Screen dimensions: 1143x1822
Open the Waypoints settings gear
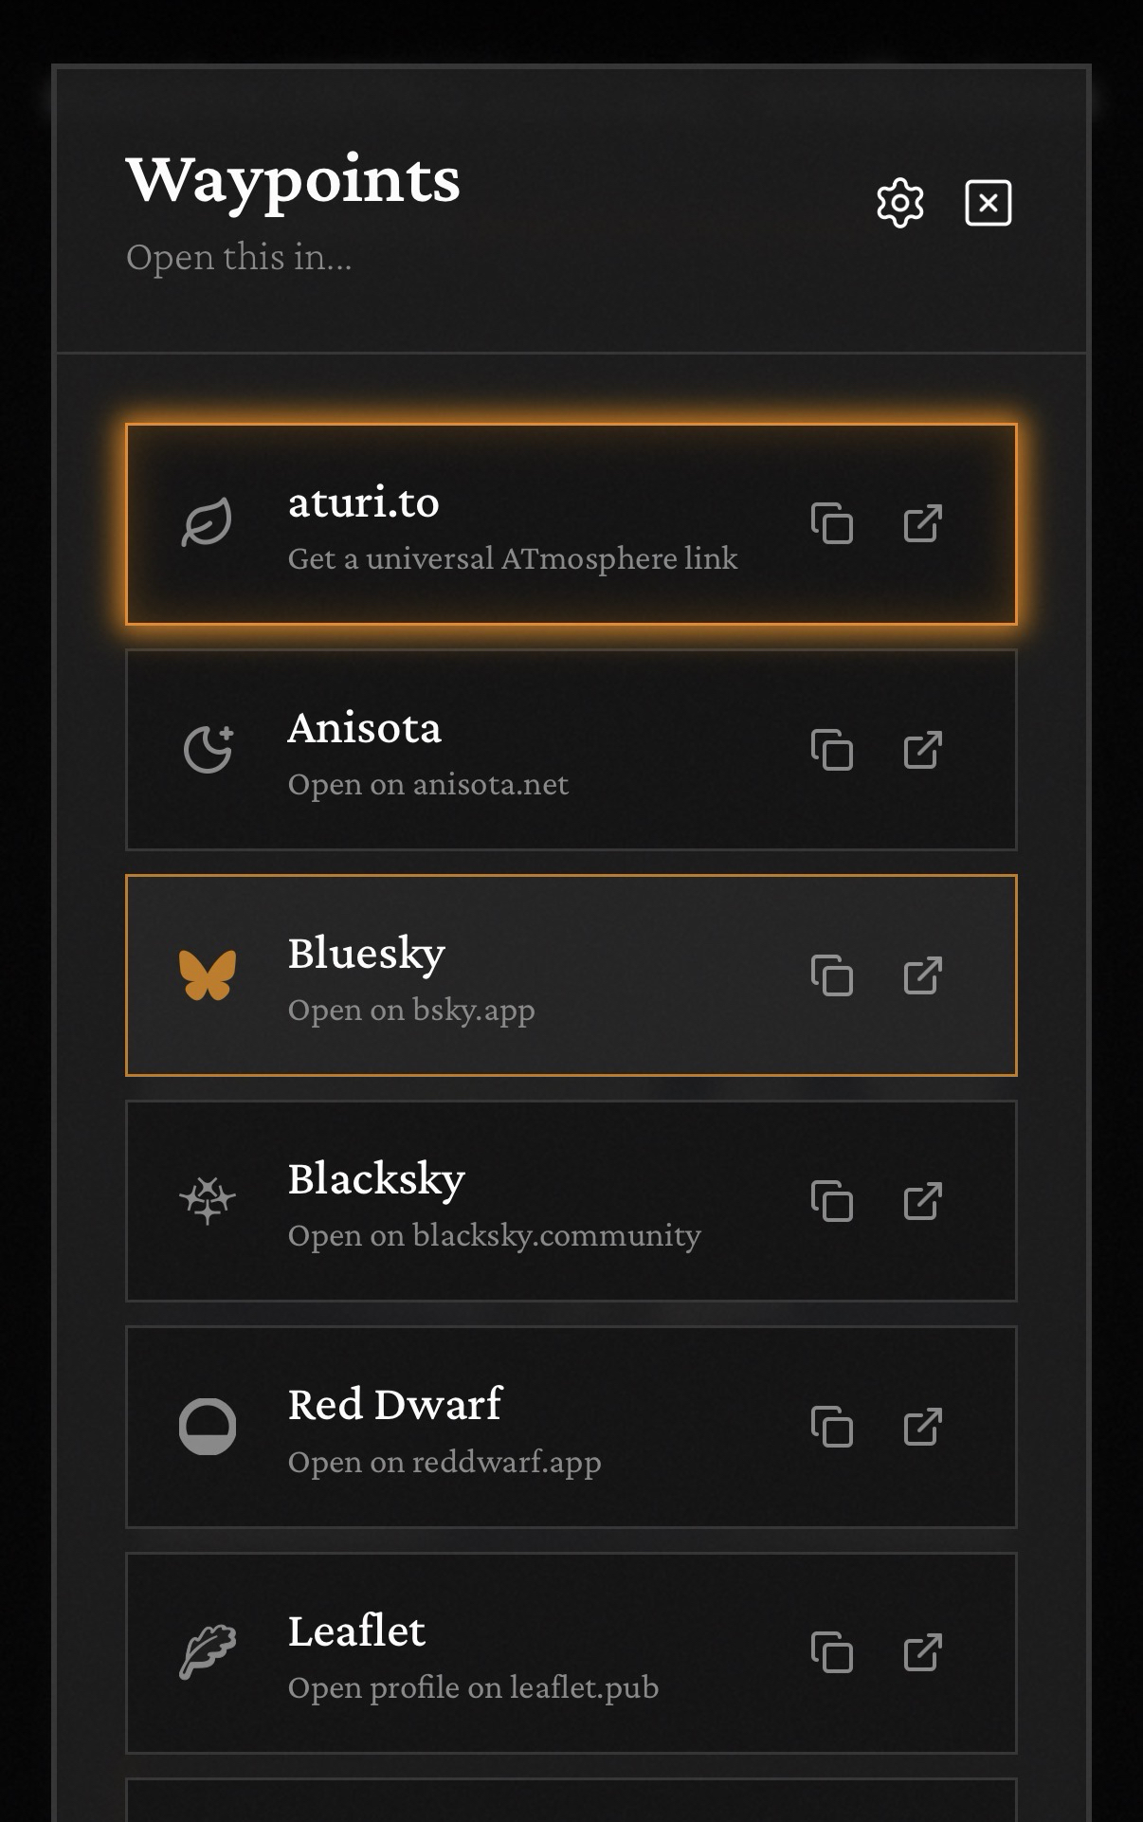(899, 203)
